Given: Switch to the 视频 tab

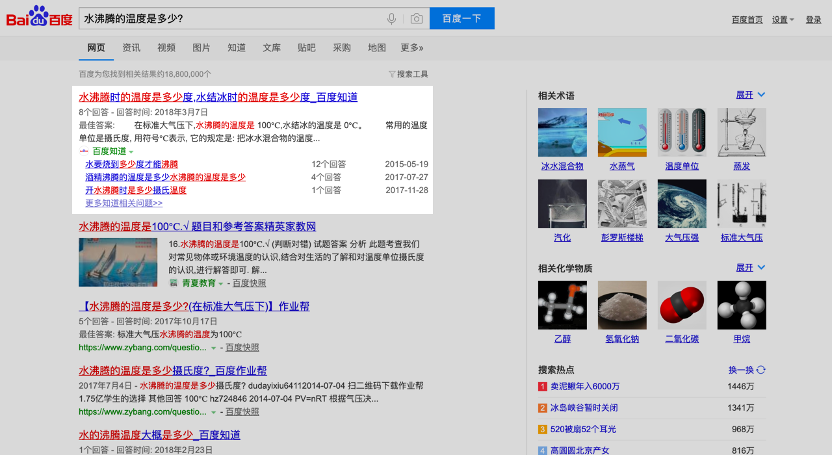Looking at the screenshot, I should [166, 47].
